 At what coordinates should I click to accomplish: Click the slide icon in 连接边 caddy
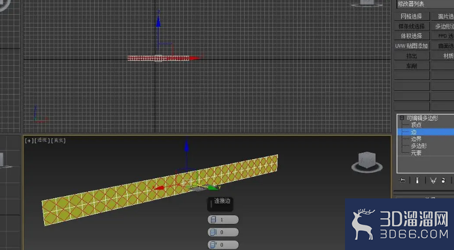[214, 245]
